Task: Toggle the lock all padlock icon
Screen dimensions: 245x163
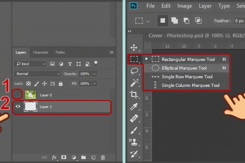Action: pos(60,84)
